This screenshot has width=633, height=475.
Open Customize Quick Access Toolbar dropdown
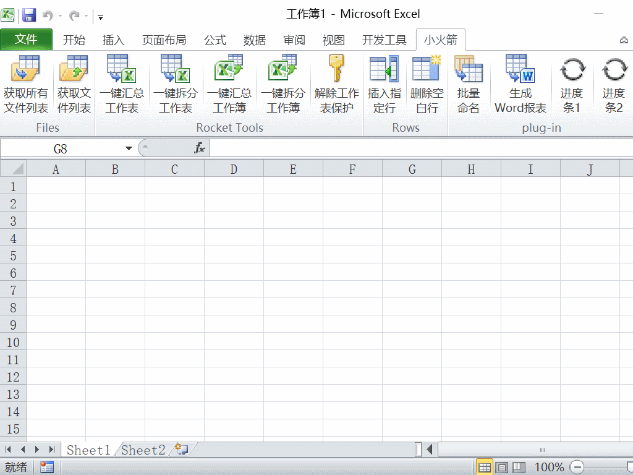pos(101,17)
